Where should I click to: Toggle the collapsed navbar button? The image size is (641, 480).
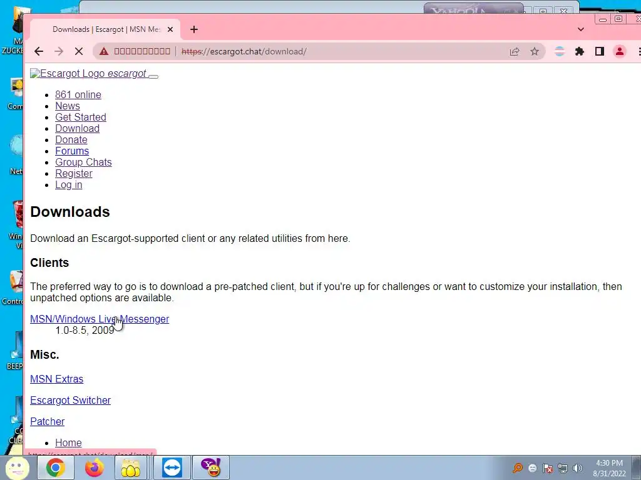click(x=153, y=76)
